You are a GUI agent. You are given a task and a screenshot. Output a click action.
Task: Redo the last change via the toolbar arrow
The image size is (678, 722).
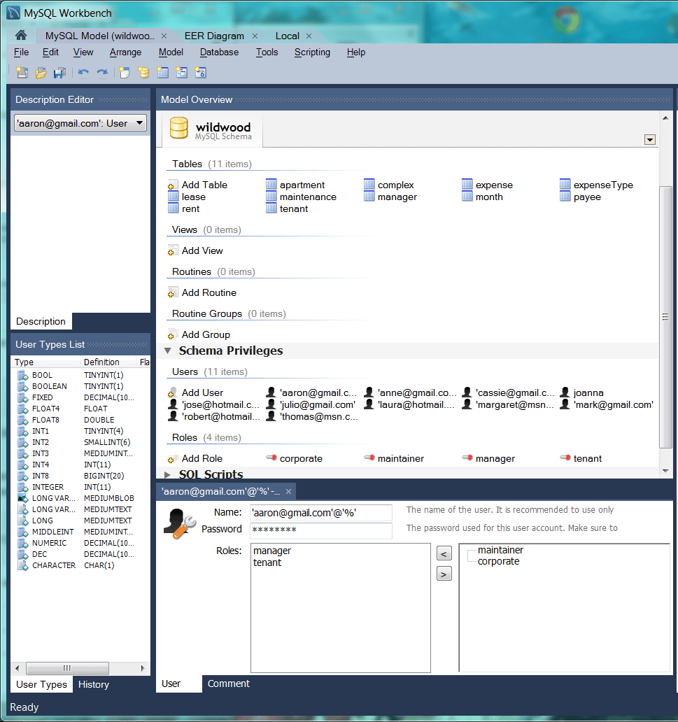point(103,73)
